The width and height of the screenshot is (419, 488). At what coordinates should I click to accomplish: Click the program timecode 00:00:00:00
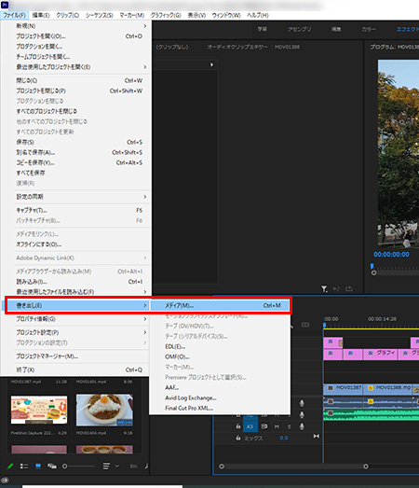(x=391, y=255)
